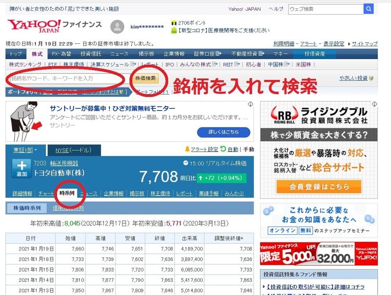Switch to the NYSE(---ドル) tab
This screenshot has width=391, height=295.
(74, 150)
